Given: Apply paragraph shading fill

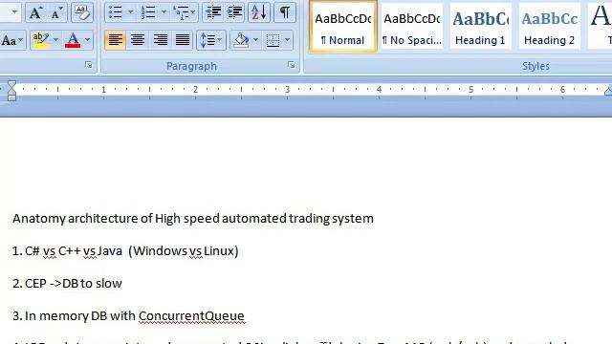Looking at the screenshot, I should point(241,40).
